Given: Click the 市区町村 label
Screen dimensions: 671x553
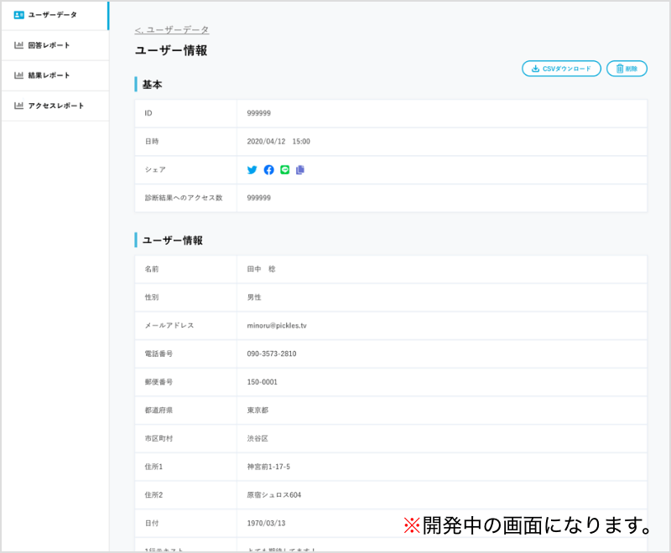Looking at the screenshot, I should pyautogui.click(x=159, y=438).
